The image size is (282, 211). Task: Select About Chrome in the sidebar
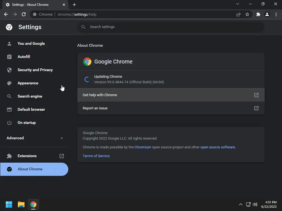pyautogui.click(x=34, y=169)
